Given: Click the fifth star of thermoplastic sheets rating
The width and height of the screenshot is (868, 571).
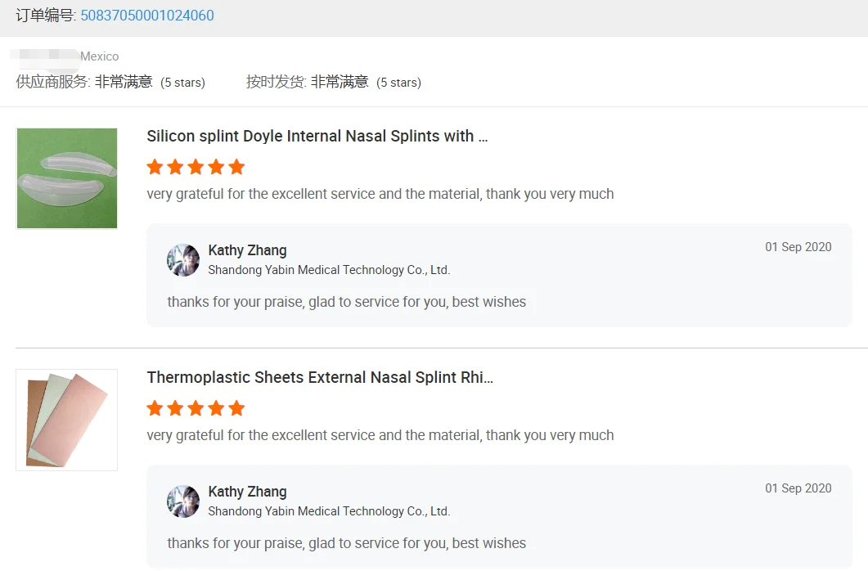Looking at the screenshot, I should click(236, 408).
